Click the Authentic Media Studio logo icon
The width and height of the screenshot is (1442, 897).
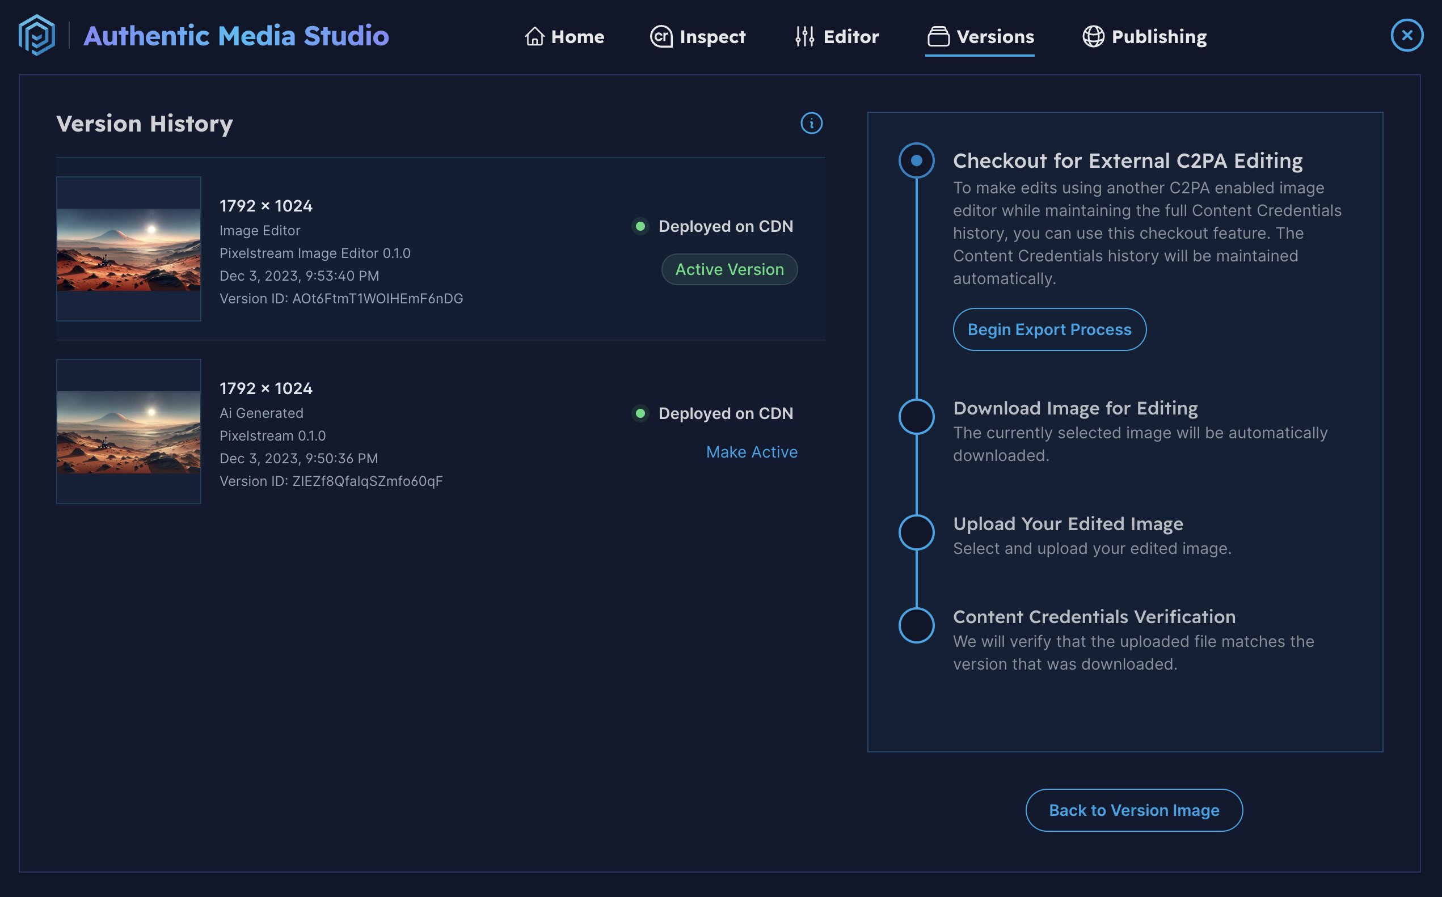click(x=37, y=36)
